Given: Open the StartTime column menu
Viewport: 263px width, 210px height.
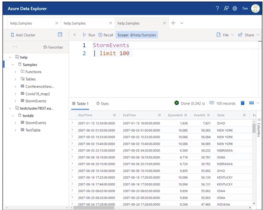Looking at the screenshot, I should pos(114,115).
